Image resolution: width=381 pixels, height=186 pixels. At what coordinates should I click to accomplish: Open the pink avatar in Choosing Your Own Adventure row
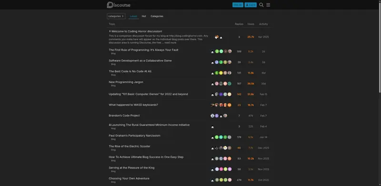(x=230, y=180)
